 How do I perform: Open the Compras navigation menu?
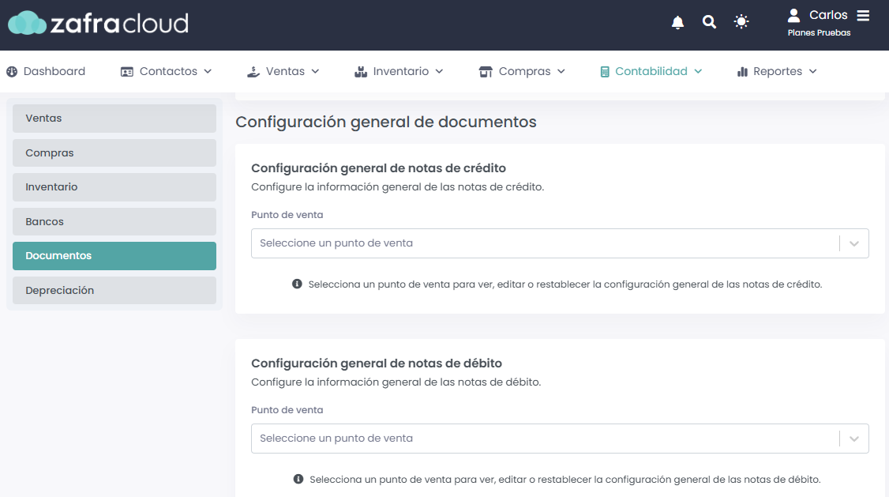523,71
